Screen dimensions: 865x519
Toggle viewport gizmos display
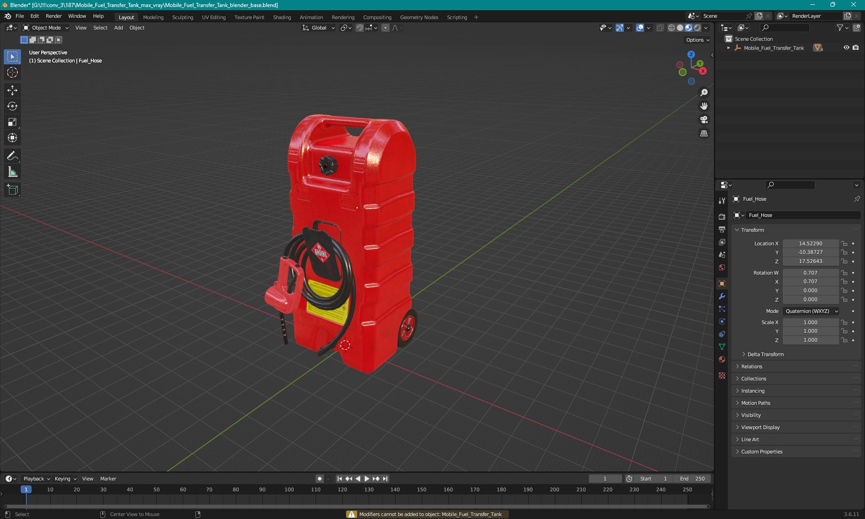(619, 28)
